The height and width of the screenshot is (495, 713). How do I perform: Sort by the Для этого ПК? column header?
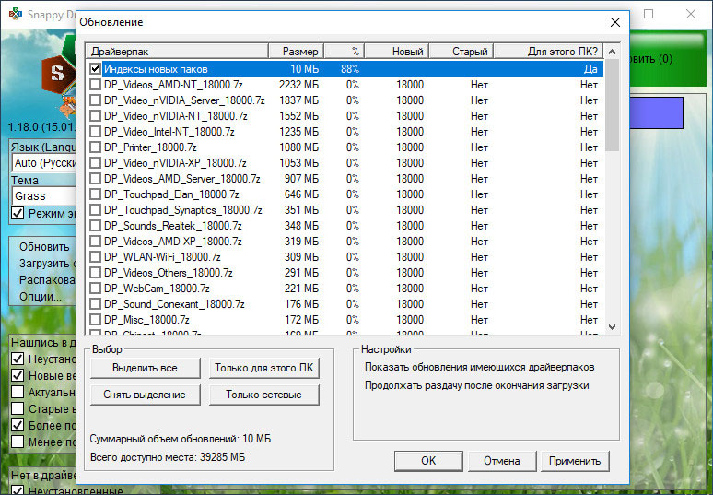coord(549,52)
